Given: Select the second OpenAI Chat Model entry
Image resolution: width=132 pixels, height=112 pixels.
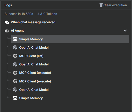Looking at the screenshot, I should point(70,64).
